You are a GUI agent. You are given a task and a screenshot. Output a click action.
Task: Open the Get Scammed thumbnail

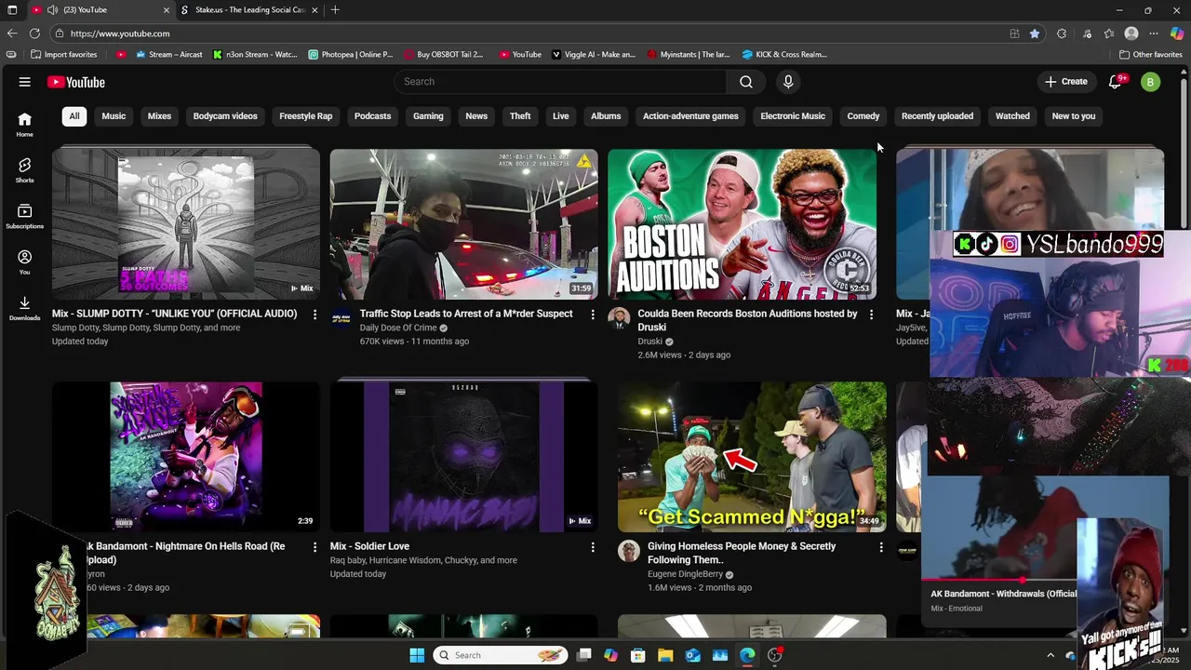[752, 457]
